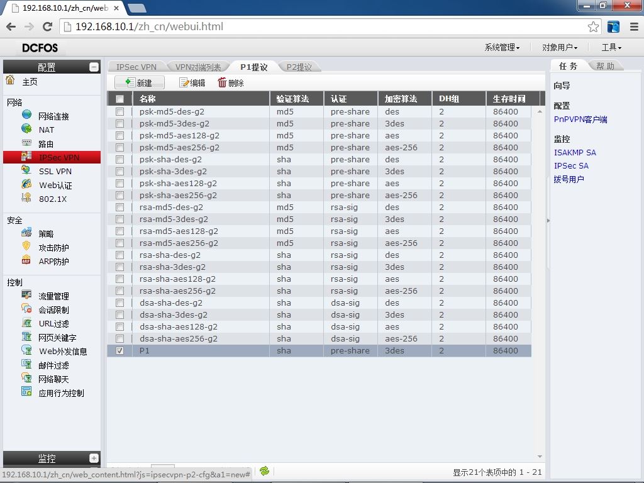Image resolution: width=644 pixels, height=483 pixels.
Task: Check the psk-sha-3des-g2 row checkbox
Action: click(119, 171)
